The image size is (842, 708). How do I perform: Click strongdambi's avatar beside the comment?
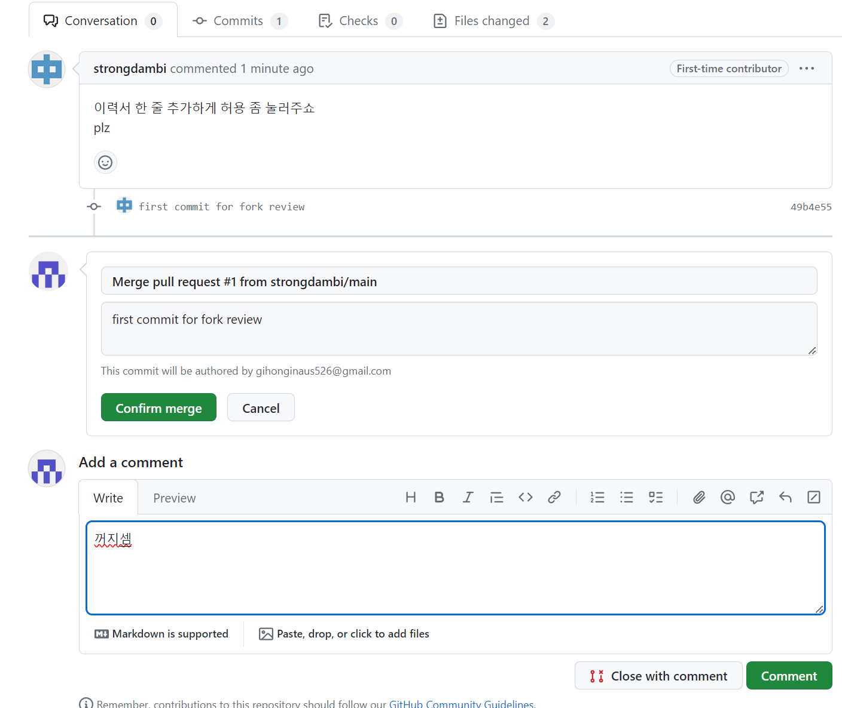(x=47, y=69)
